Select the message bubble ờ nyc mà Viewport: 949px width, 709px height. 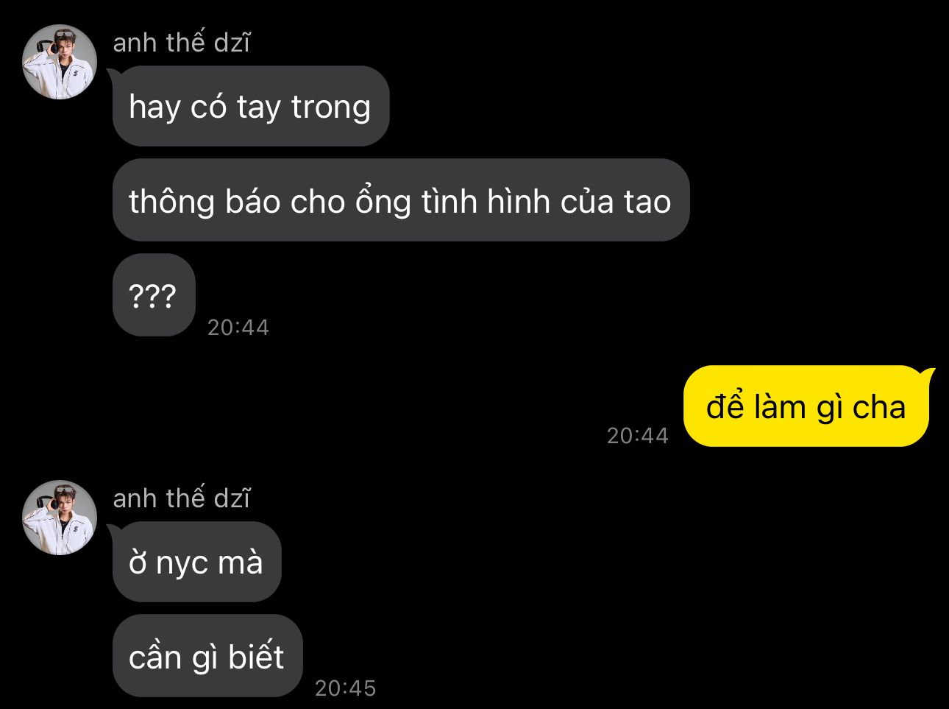(196, 562)
